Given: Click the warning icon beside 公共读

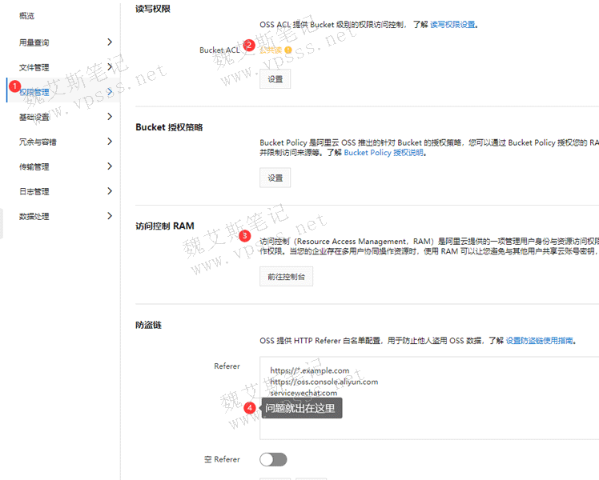Looking at the screenshot, I should 288,50.
